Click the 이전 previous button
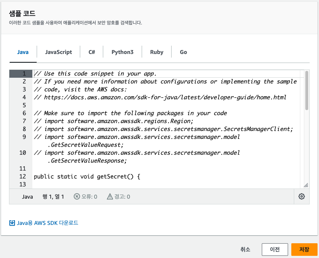Screen dimensions: 319x258 tap(275, 249)
